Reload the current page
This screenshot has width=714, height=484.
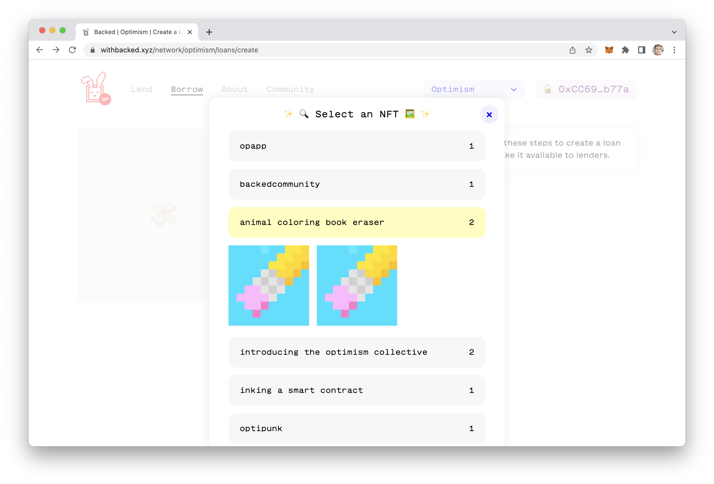click(73, 50)
